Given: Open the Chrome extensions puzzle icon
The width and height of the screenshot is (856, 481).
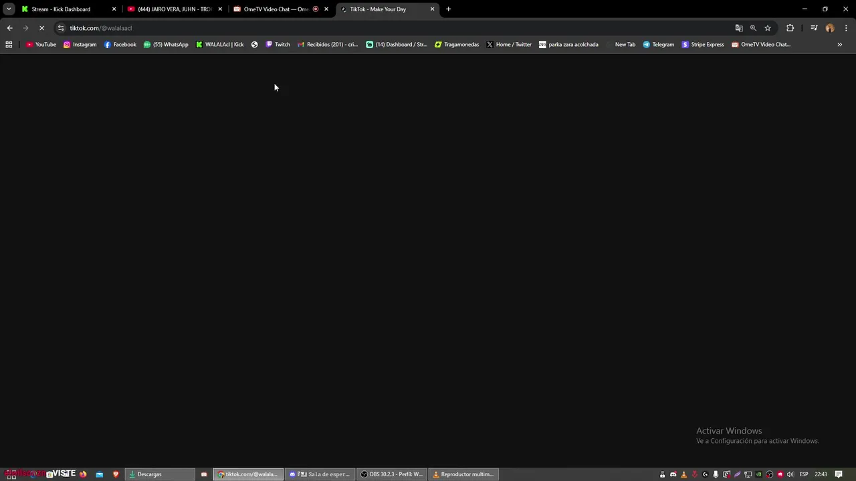Looking at the screenshot, I should [790, 28].
